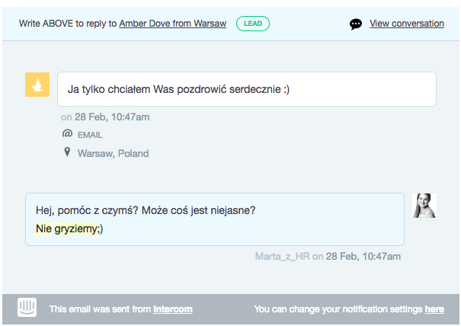Screen dimensions: 461x326
Task: Follow the Intercom link in the footer
Action: point(172,309)
